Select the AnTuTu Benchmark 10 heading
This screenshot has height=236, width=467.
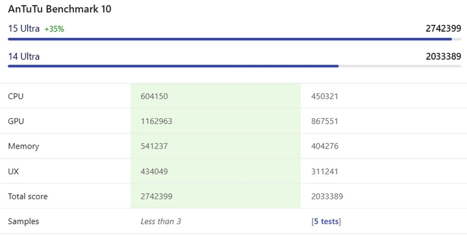pos(60,9)
